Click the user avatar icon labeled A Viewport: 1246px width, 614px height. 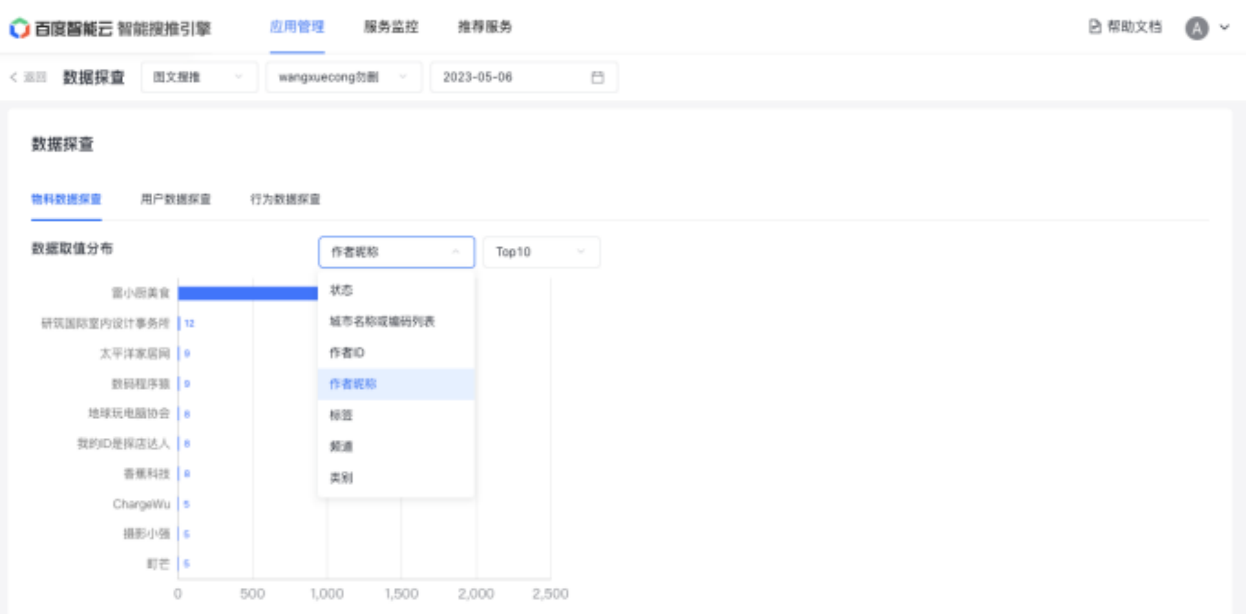point(1197,28)
